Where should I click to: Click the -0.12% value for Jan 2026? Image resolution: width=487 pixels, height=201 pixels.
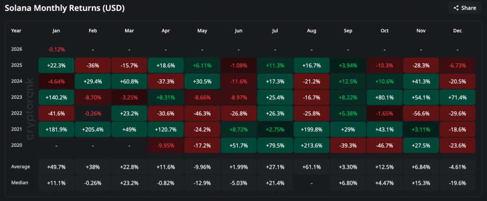(x=57, y=49)
